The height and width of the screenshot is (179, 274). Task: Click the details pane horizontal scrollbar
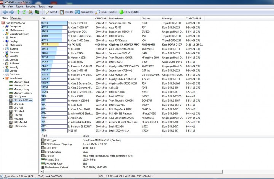pyautogui.click(x=133, y=171)
